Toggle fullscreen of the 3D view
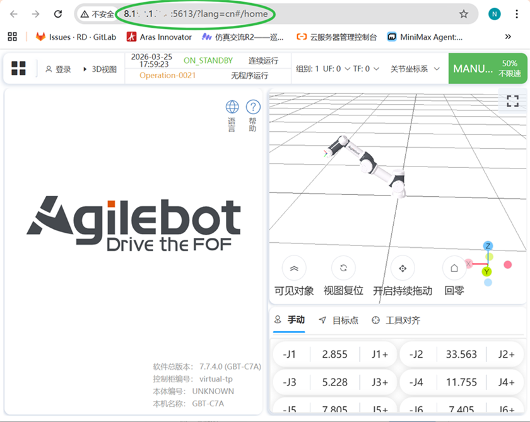This screenshot has height=422, width=530. coord(512,101)
